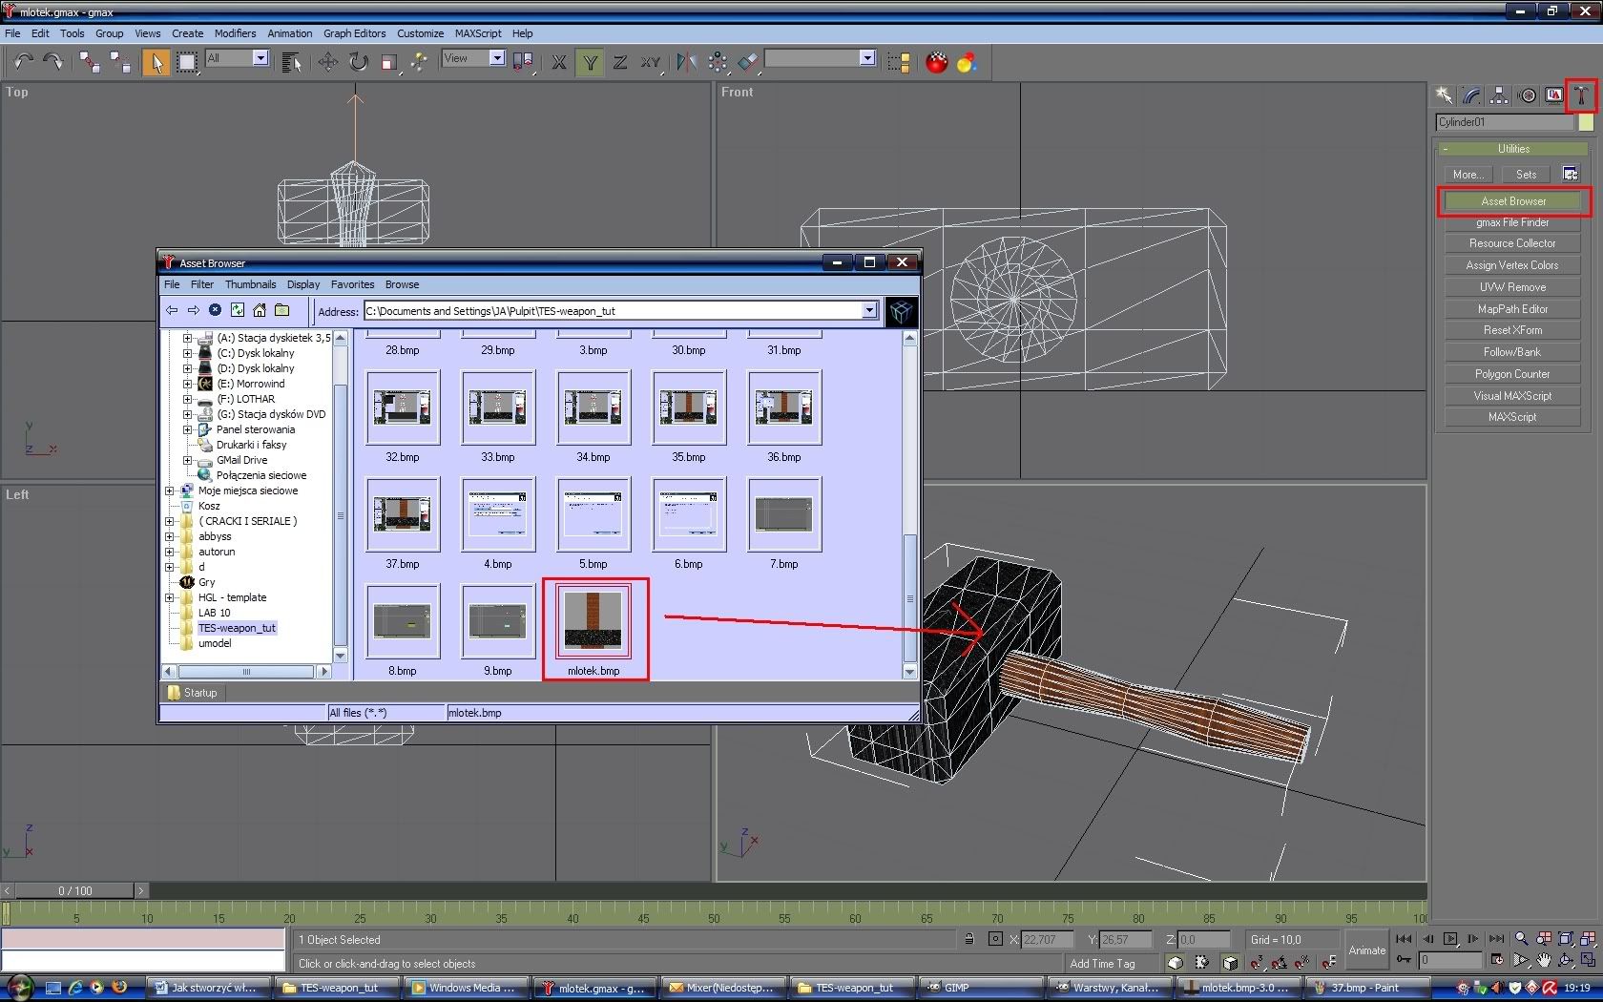Click the Min/Max viewport toggle icon

coord(1589,960)
